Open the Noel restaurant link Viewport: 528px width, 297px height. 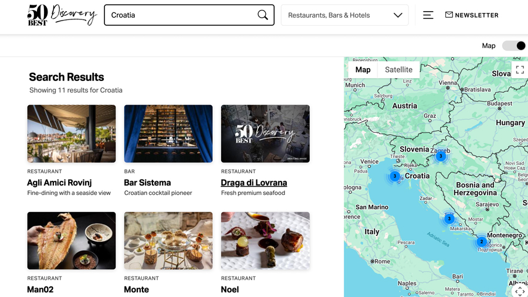pyautogui.click(x=229, y=289)
